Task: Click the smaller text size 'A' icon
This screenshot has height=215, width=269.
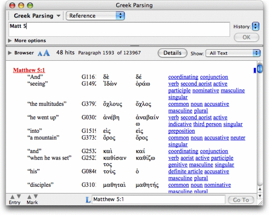Action: [x=40, y=54]
